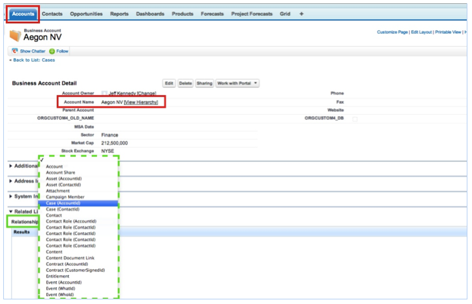
Task: Switch to the Contacts tab
Action: (52, 14)
